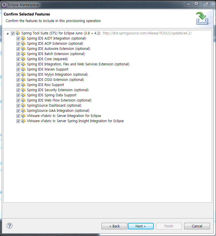
Task: Click the AJDT Integration feature icon
Action: pyautogui.click(x=23, y=38)
